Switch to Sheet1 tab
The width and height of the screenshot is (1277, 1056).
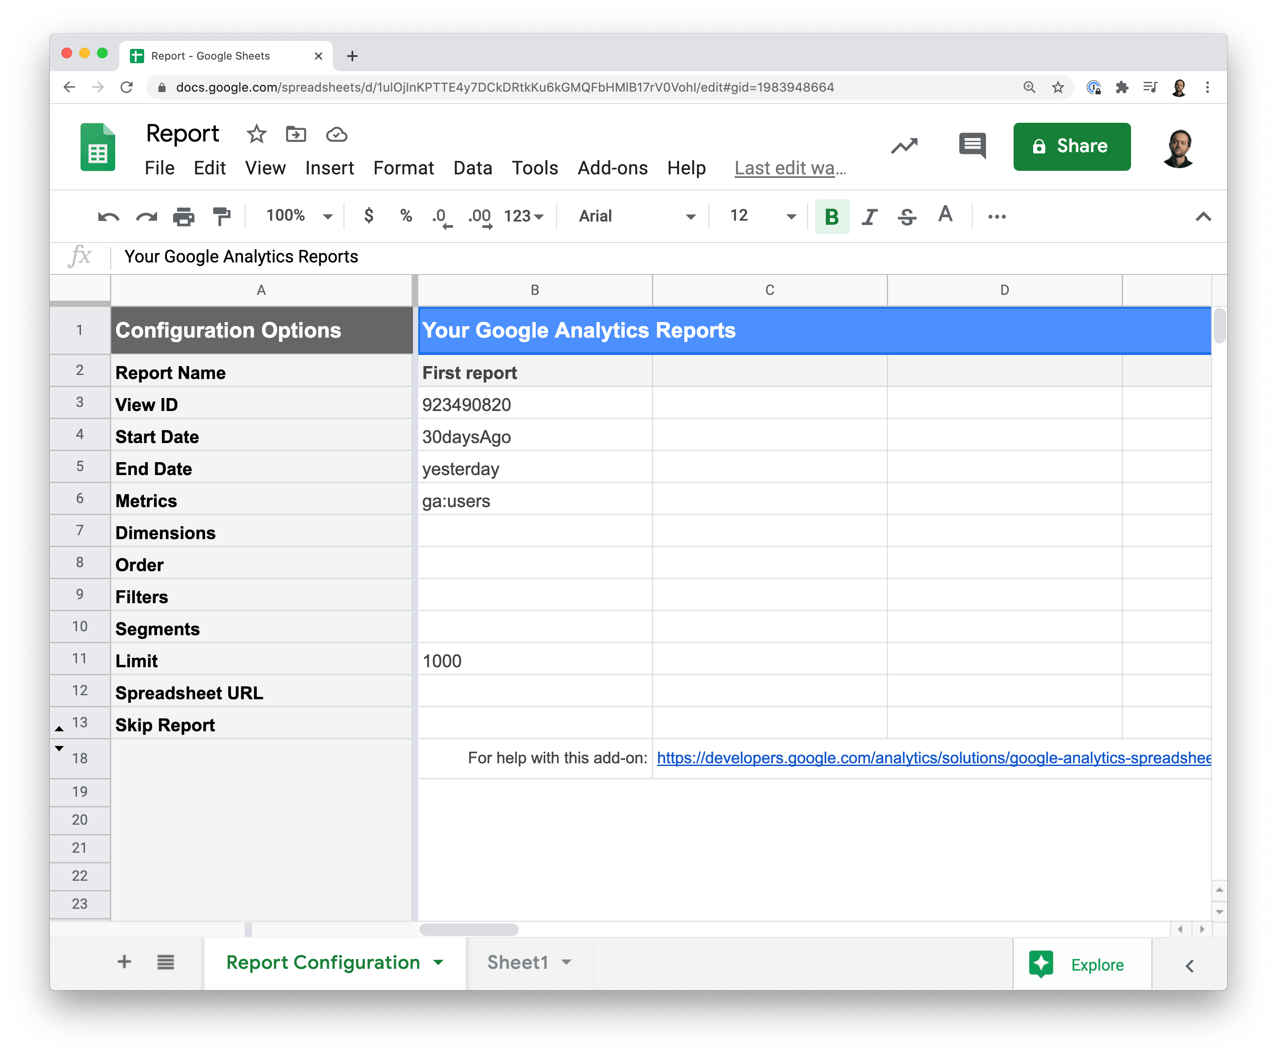click(x=517, y=963)
